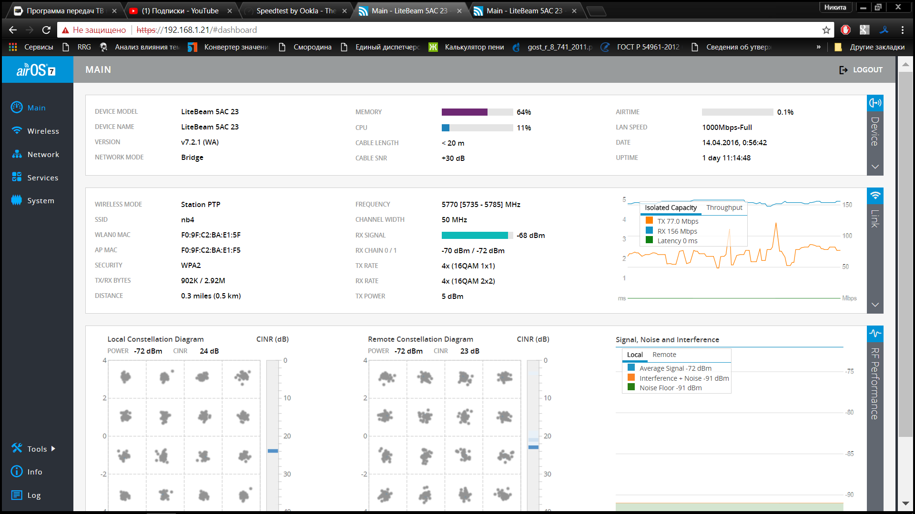Image resolution: width=915 pixels, height=514 pixels.
Task: Open the System settings icon
Action: pyautogui.click(x=17, y=200)
